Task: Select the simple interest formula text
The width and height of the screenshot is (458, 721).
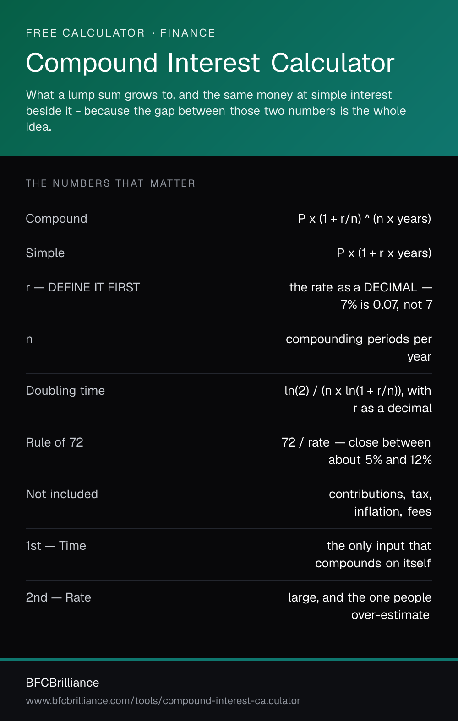Action: click(x=384, y=253)
